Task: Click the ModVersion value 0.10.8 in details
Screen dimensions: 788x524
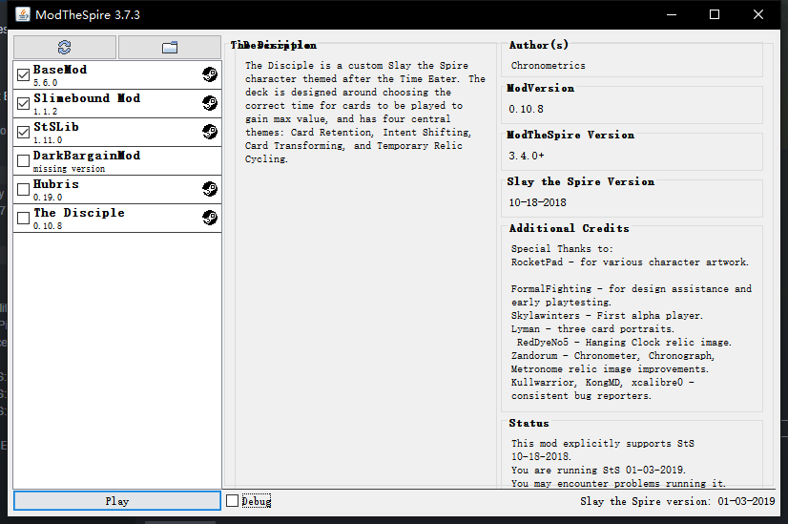Action: click(526, 109)
